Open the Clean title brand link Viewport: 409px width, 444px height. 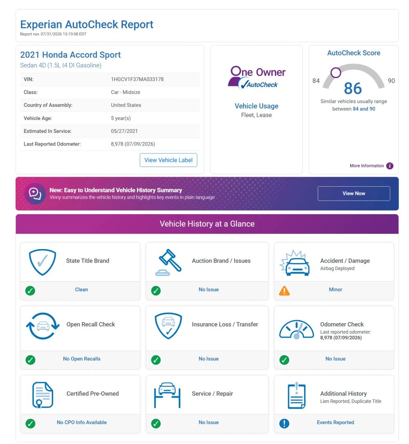pyautogui.click(x=81, y=290)
